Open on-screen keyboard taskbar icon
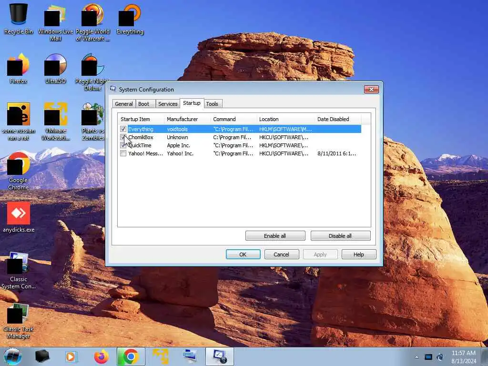Image resolution: width=488 pixels, height=366 pixels. (190, 356)
